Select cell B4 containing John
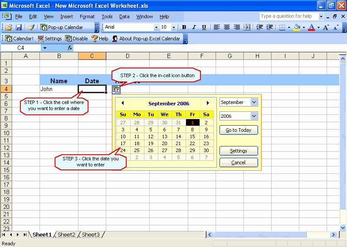The width and height of the screenshot is (347, 247). (59, 89)
